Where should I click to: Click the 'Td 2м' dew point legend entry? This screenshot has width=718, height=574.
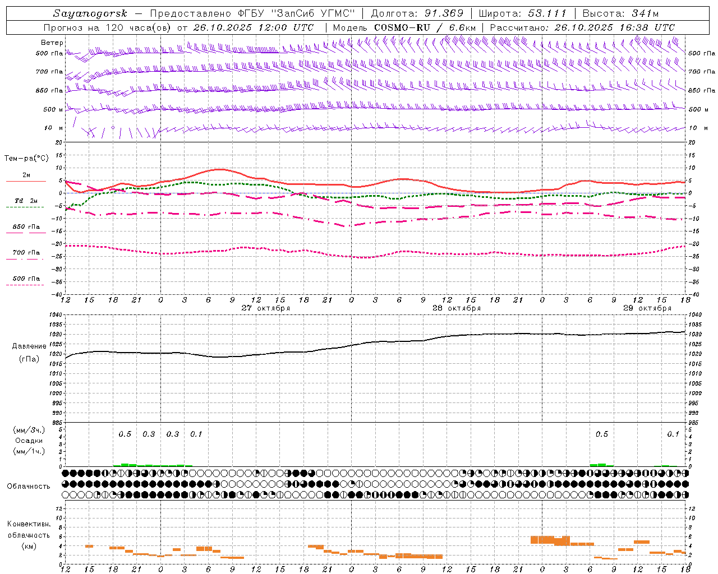tap(26, 201)
